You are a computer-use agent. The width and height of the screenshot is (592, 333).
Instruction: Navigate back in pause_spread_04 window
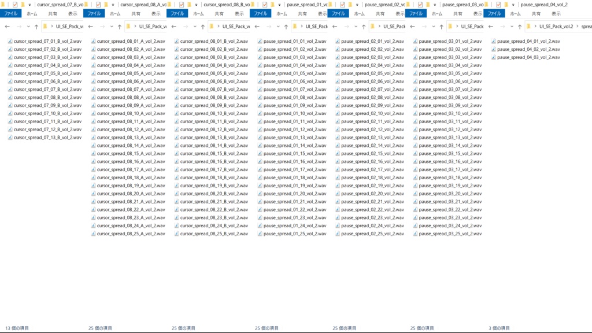pyautogui.click(x=491, y=27)
